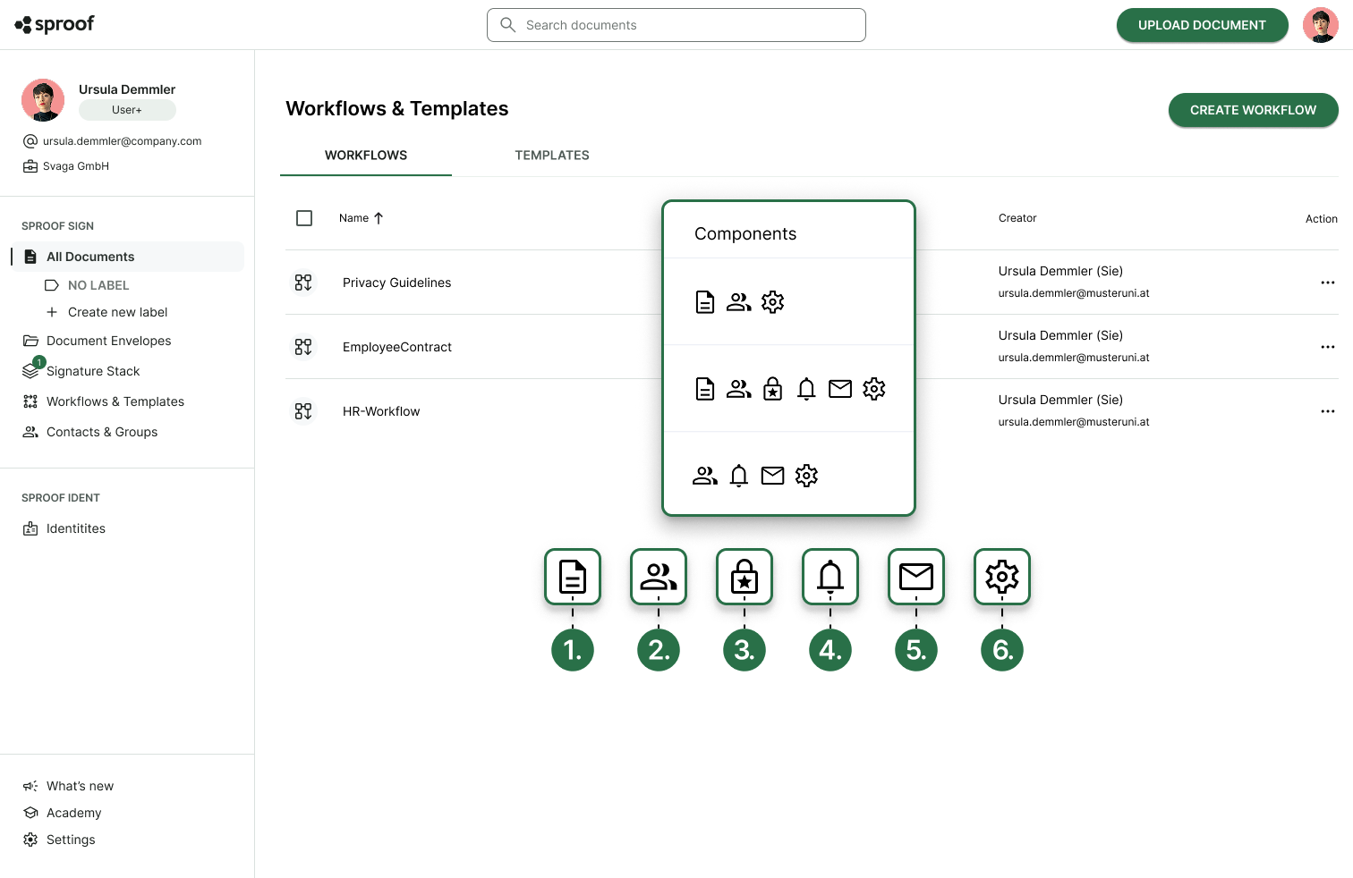Click the lock-star seal component icon for EmployeeContract
Viewport: 1353px width, 878px height.
pyautogui.click(x=773, y=389)
